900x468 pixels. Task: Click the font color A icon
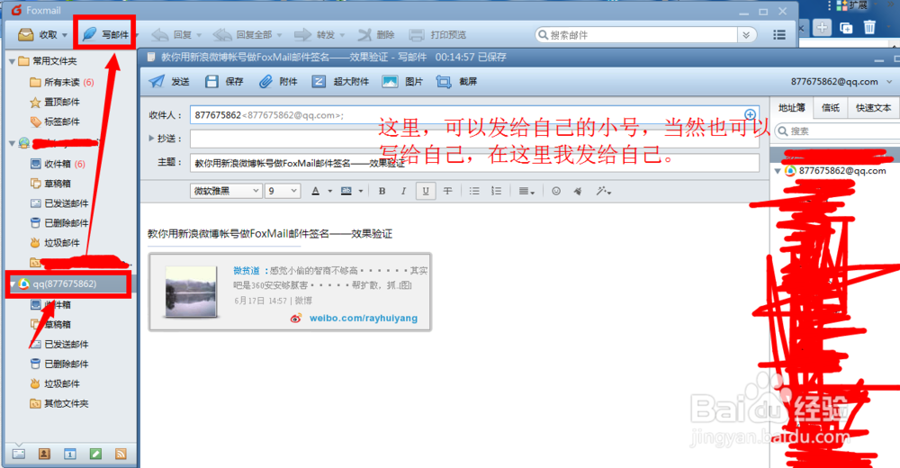pyautogui.click(x=315, y=191)
